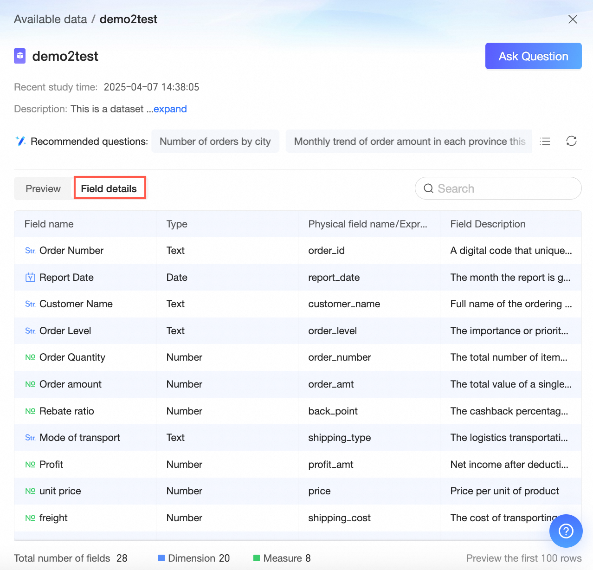This screenshot has height=570, width=593.
Task: Select the Order amount field name
Action: click(71, 384)
